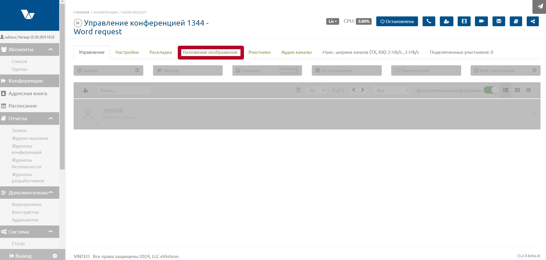Click the Мозаика button
Screen dimensions: 546x260
(267, 70)
